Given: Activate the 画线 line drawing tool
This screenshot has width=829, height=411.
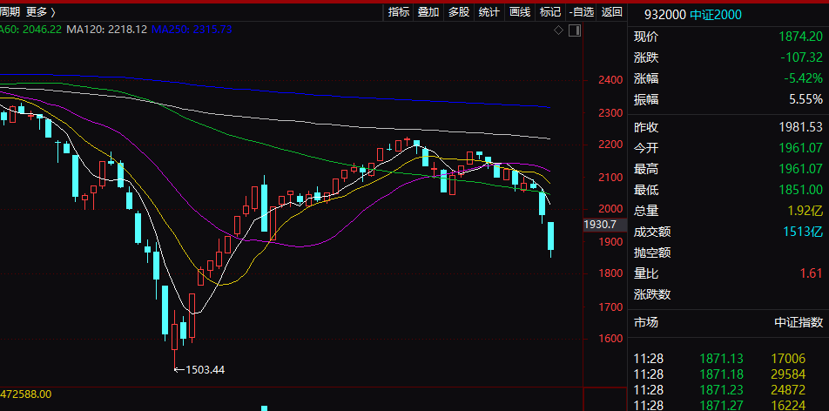Looking at the screenshot, I should click(x=520, y=11).
